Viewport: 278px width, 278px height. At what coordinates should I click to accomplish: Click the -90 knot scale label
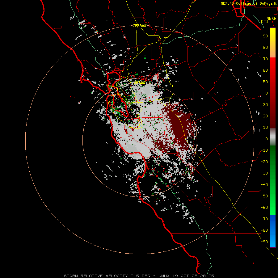coord(264,242)
